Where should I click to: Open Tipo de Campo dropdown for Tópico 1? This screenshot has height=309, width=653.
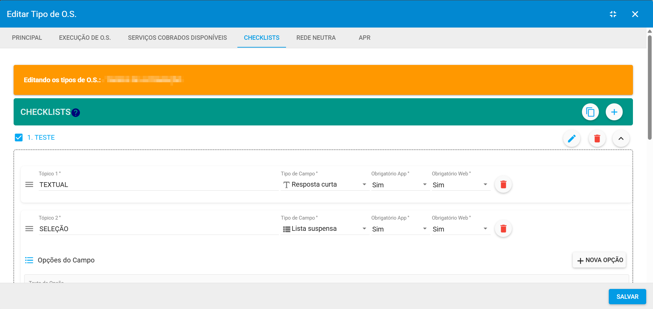[x=324, y=185]
